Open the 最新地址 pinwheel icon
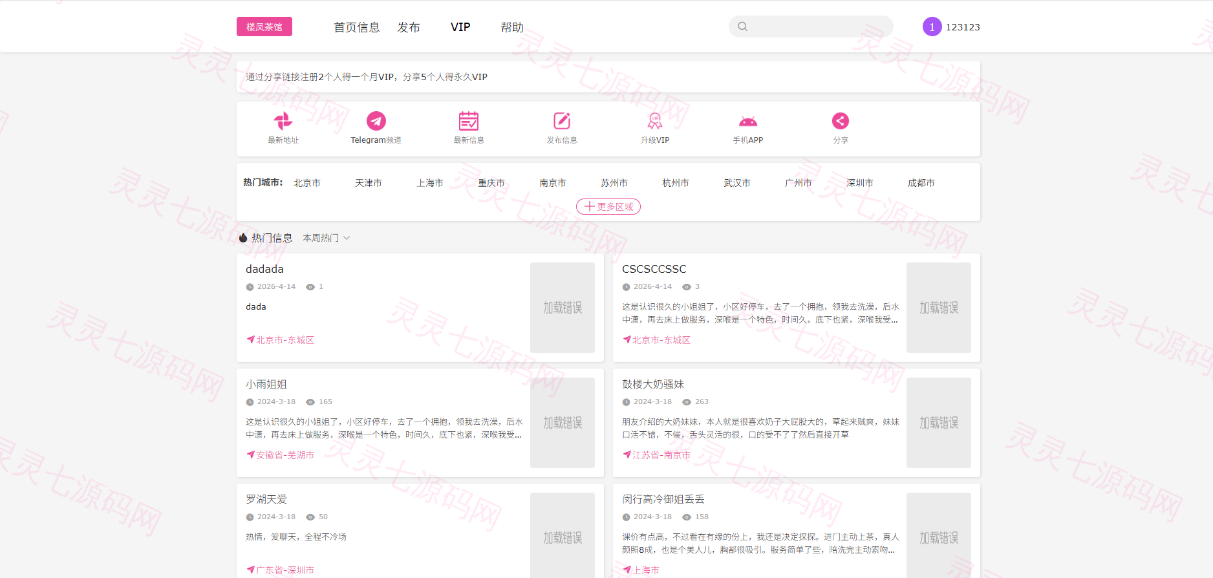The height and width of the screenshot is (578, 1213). click(283, 121)
